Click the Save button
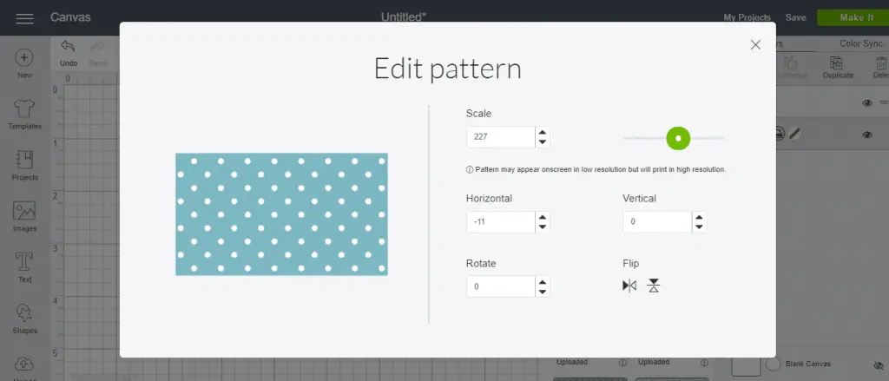Screen dimensions: 889x381 click(795, 17)
